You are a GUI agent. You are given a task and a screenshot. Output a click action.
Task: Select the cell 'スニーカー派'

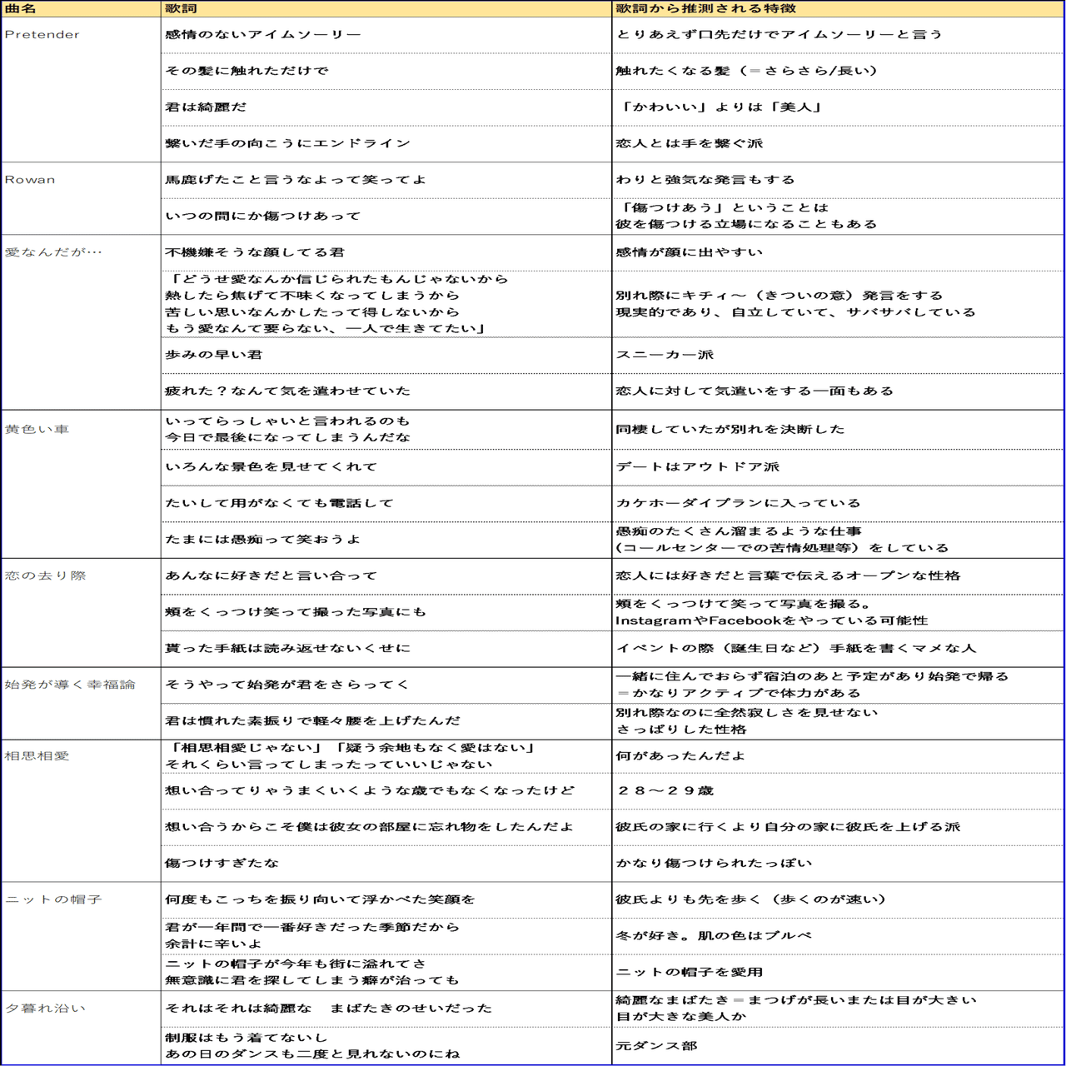(838, 355)
